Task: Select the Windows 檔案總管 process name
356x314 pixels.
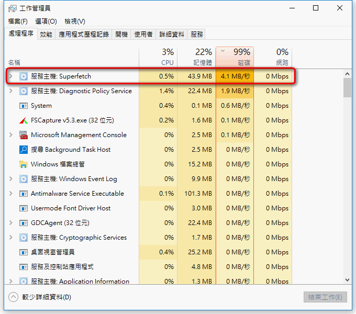Action: [x=58, y=164]
